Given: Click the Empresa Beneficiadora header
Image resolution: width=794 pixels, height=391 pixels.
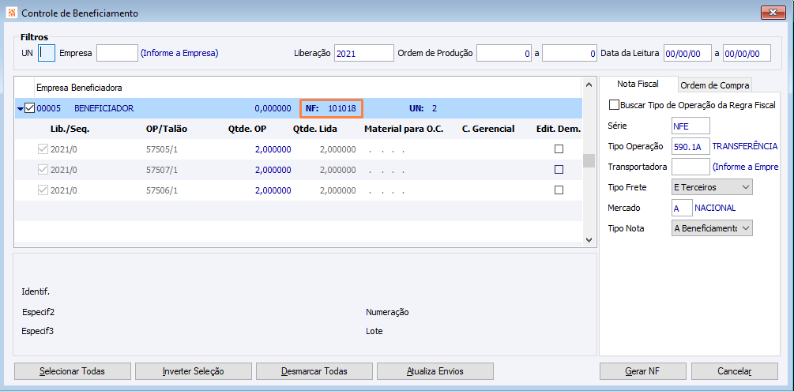Looking at the screenshot, I should coord(79,88).
